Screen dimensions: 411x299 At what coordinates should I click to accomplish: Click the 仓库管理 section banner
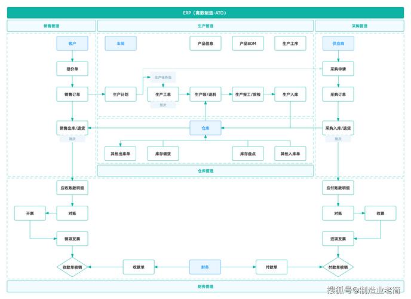pyautogui.click(x=205, y=171)
